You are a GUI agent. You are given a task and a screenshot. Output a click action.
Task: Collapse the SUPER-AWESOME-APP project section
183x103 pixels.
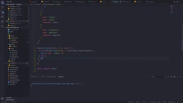[13, 27]
